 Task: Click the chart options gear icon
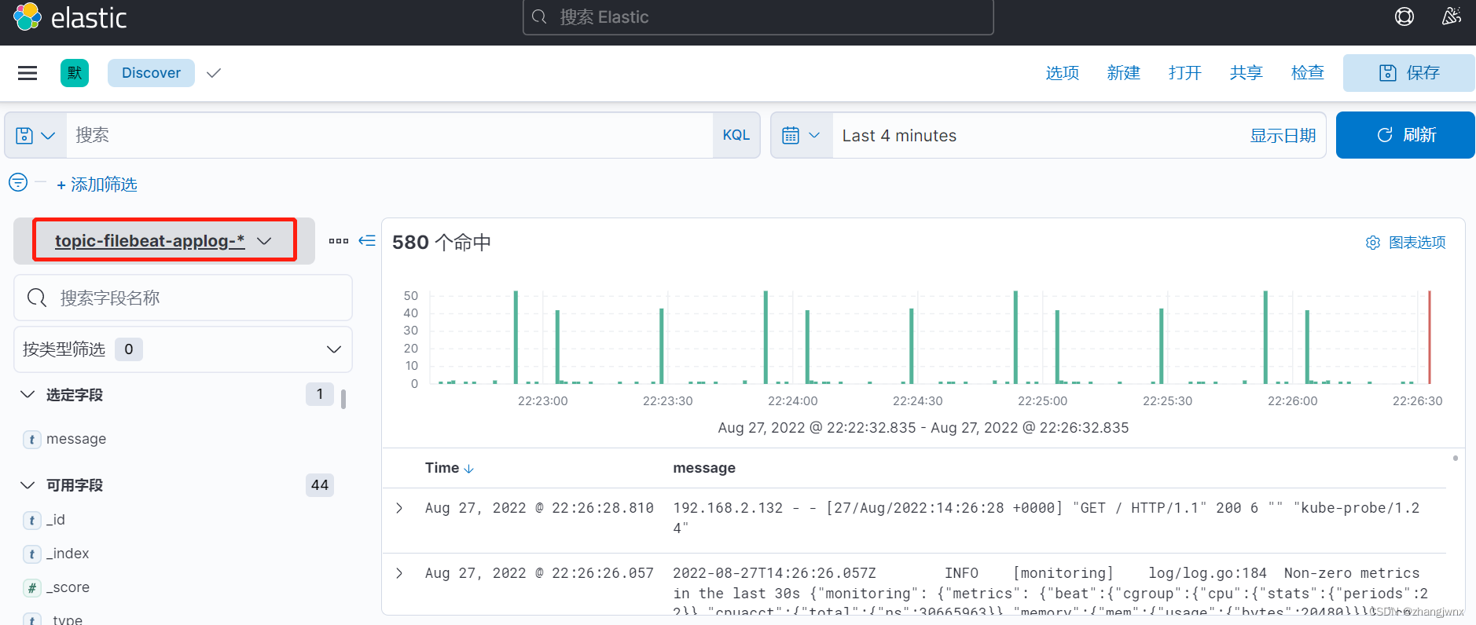[1373, 243]
